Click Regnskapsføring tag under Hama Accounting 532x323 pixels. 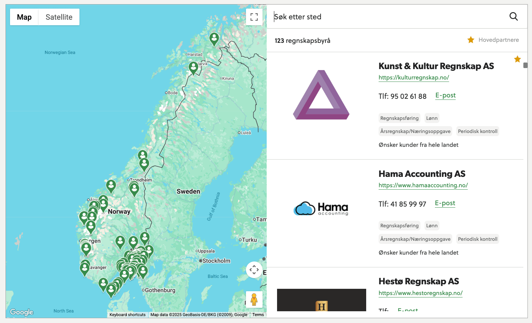399,226
